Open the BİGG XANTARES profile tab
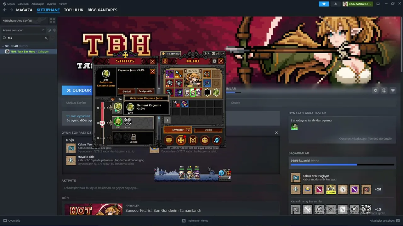403x226 pixels. pos(102,10)
